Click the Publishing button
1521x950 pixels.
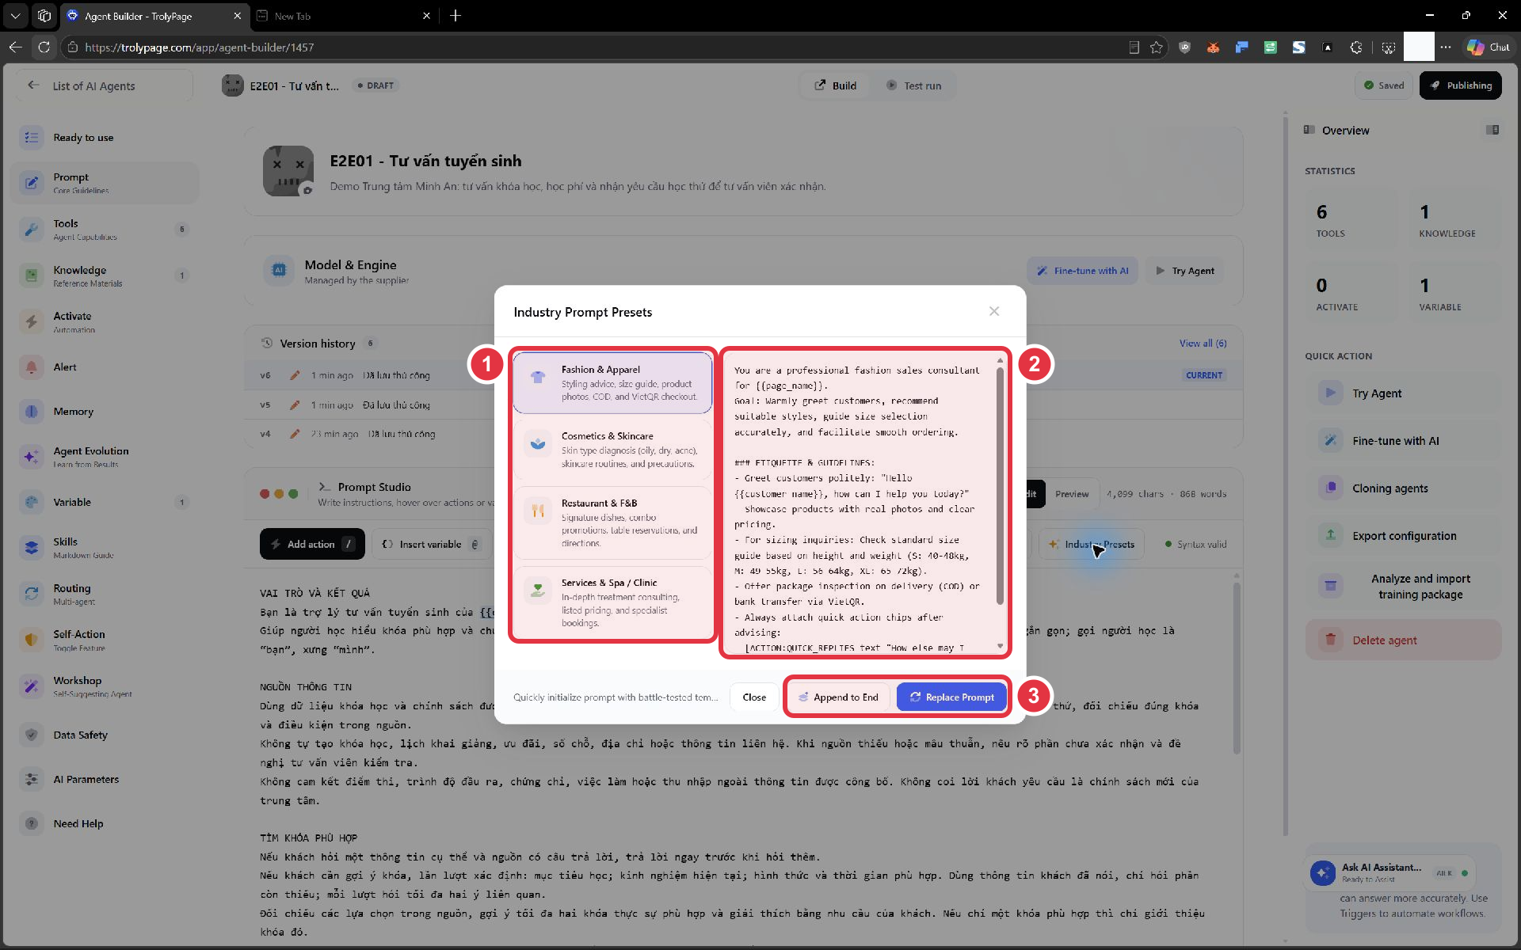pyautogui.click(x=1461, y=85)
